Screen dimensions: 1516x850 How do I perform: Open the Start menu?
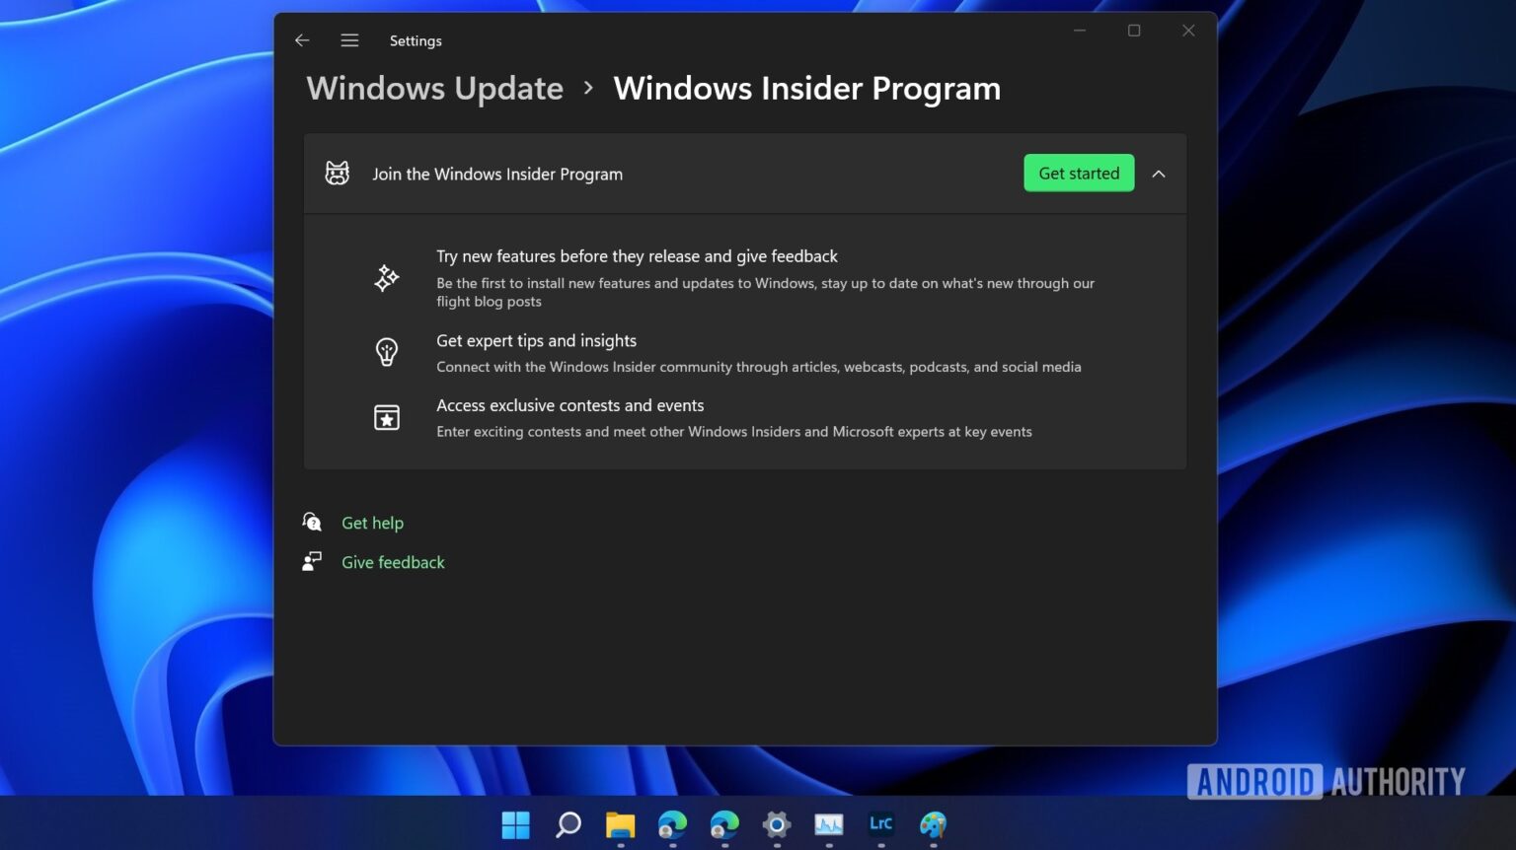514,825
